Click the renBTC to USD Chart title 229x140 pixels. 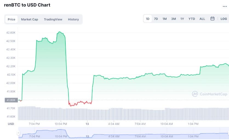[x=27, y=5]
